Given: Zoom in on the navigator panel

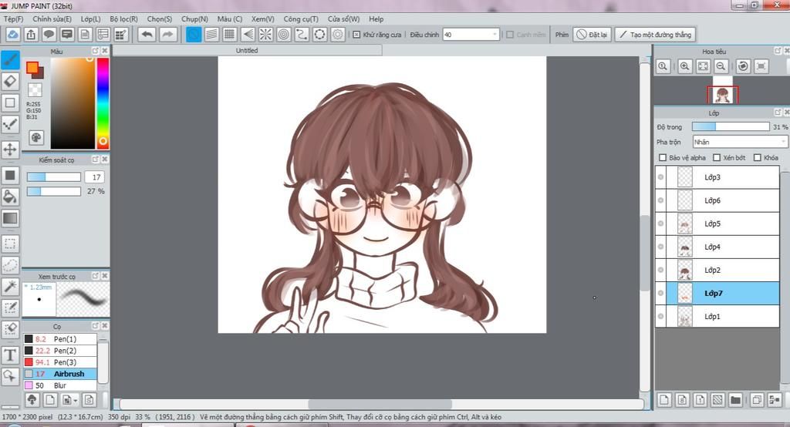Looking at the screenshot, I should (x=685, y=66).
